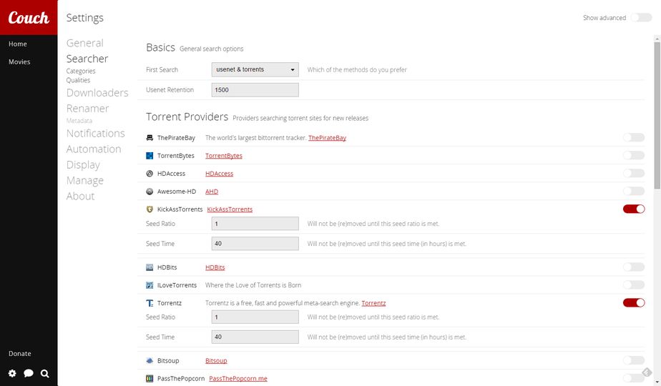Switch to Notifications settings tab
Image resolution: width=661 pixels, height=386 pixels.
96,133
